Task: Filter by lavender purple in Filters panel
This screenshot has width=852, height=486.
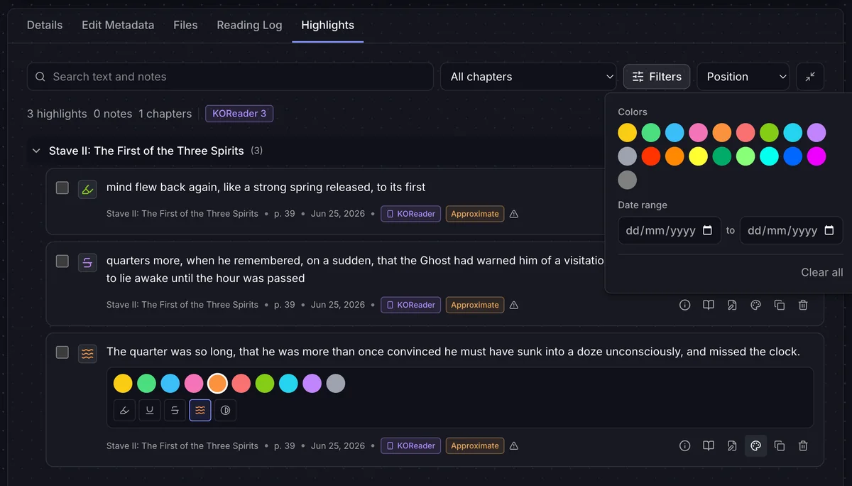Action: pos(816,132)
